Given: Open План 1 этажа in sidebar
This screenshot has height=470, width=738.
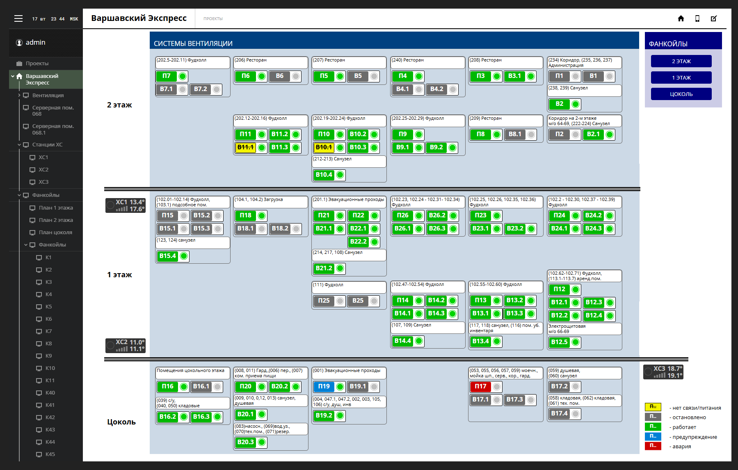Looking at the screenshot, I should 56,208.
